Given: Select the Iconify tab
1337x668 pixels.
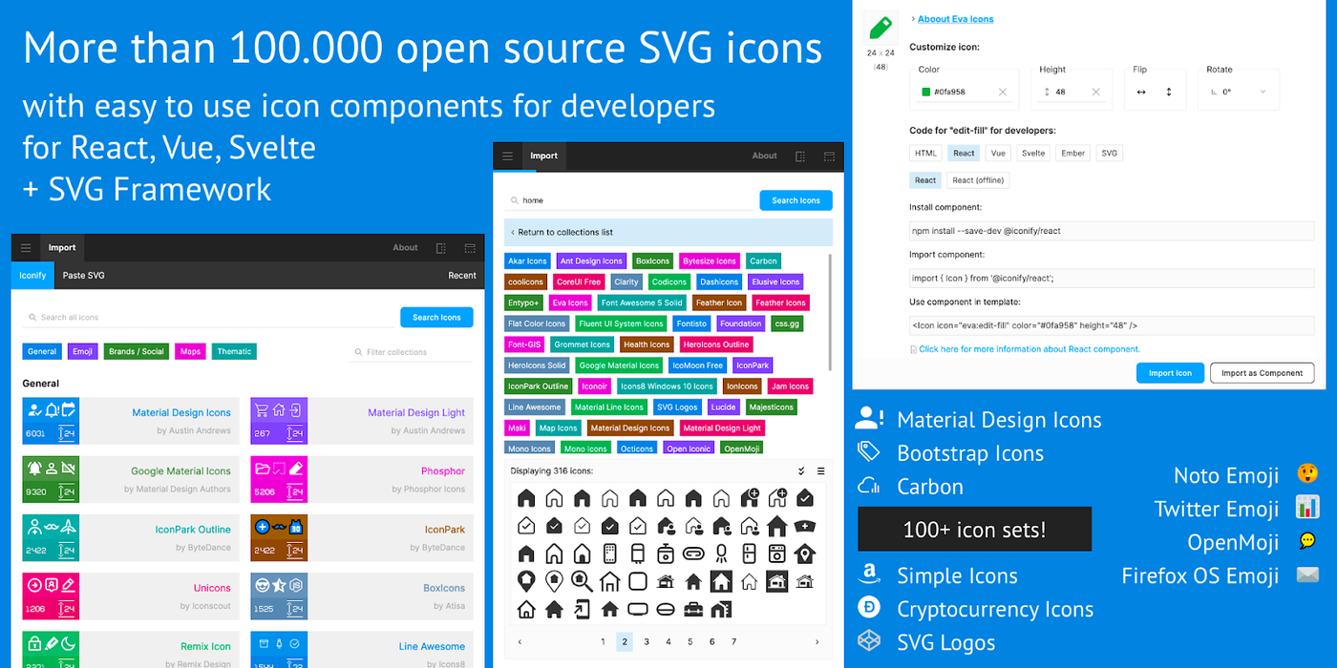Looking at the screenshot, I should pyautogui.click(x=32, y=276).
